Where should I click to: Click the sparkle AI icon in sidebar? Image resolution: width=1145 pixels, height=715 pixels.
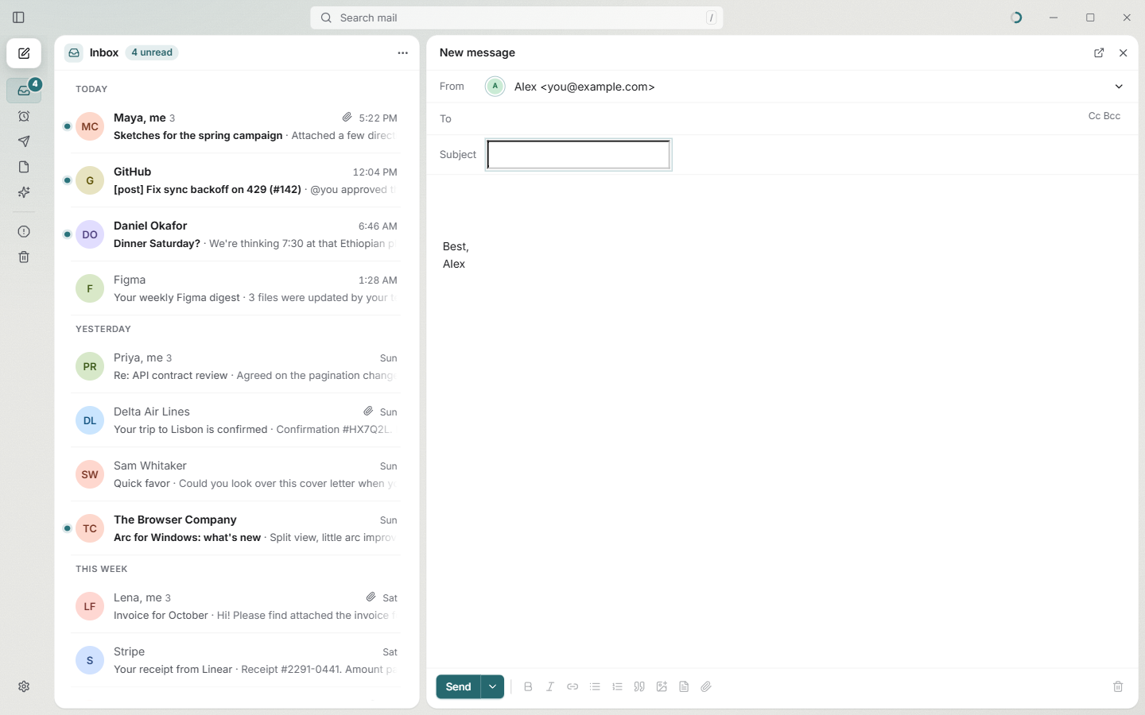point(24,193)
